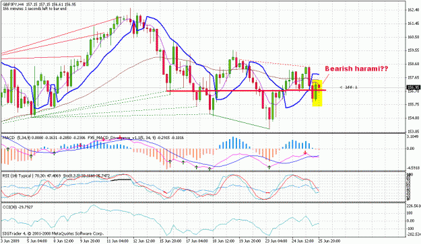Click the 0.00 value on the CCI scale
Viewport: 421px width, 244px height.
411,221
